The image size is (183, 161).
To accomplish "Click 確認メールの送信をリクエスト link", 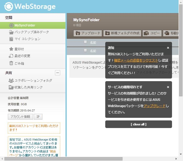I will click(x=136, y=60).
